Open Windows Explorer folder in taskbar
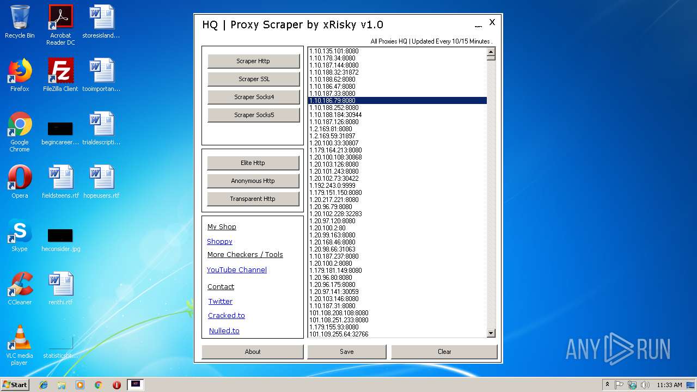This screenshot has height=392, width=697. click(x=62, y=385)
